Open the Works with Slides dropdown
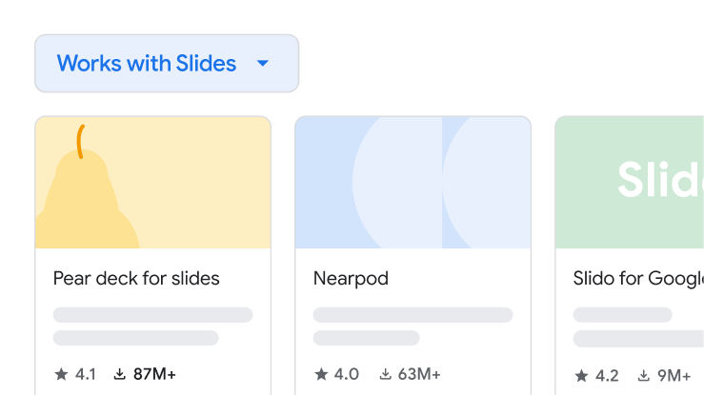Image resolution: width=704 pixels, height=395 pixels. [147, 64]
